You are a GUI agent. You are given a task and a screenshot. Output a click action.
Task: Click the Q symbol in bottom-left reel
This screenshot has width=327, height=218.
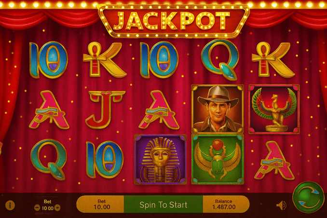click(49, 159)
